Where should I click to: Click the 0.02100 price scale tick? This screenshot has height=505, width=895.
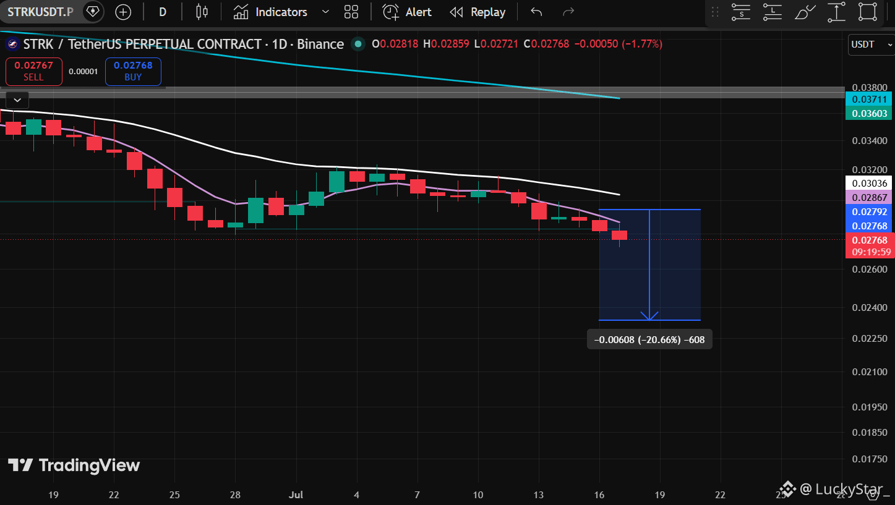pos(870,371)
